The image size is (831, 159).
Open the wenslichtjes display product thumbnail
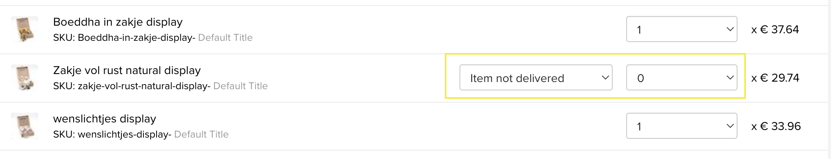[x=25, y=126]
